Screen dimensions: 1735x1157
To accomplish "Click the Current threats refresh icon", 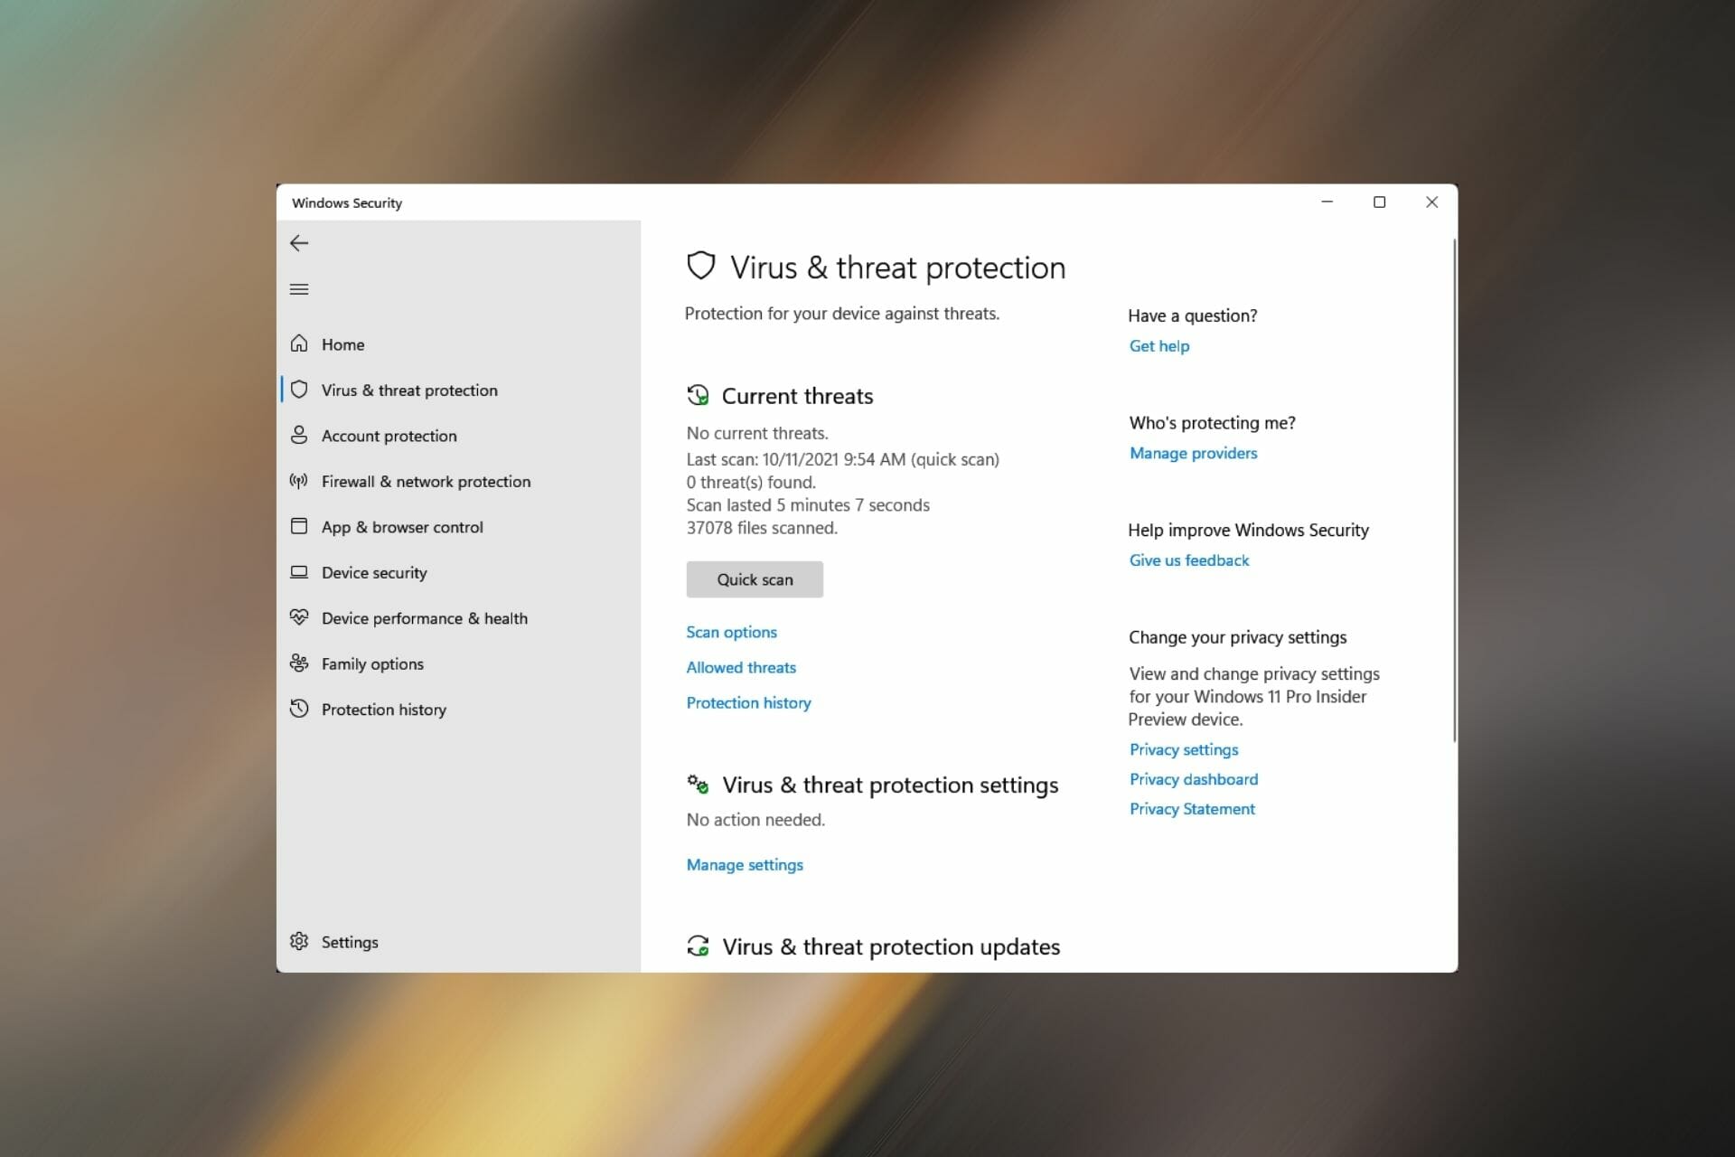I will (x=697, y=395).
